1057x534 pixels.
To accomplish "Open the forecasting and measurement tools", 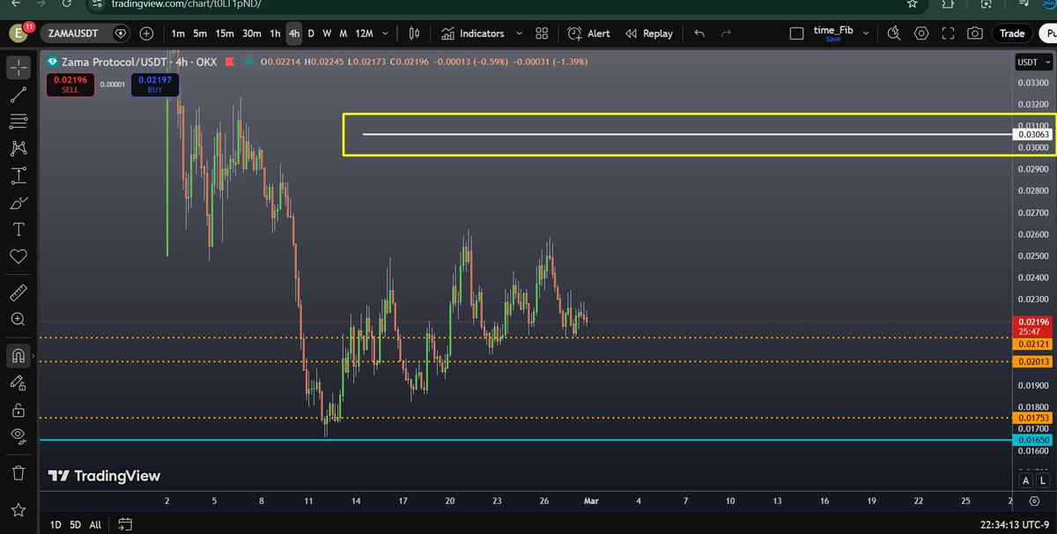I will coord(18,176).
